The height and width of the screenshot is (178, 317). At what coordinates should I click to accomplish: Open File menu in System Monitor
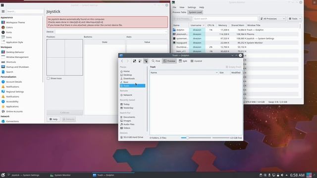[174, 7]
